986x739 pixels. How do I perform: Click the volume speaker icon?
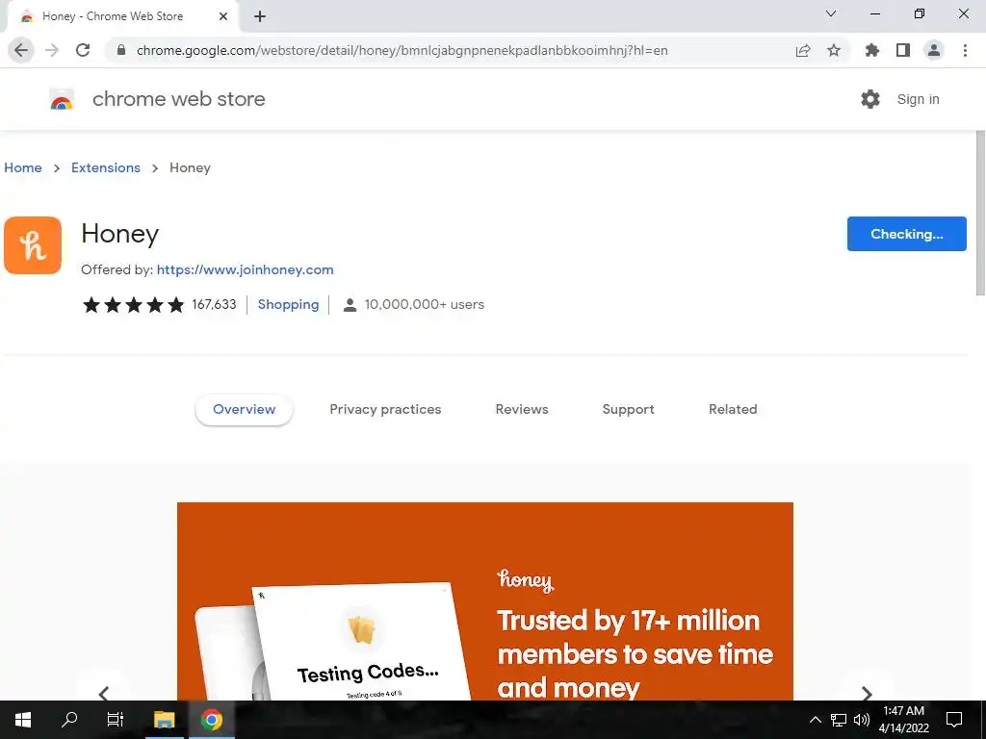pyautogui.click(x=862, y=720)
